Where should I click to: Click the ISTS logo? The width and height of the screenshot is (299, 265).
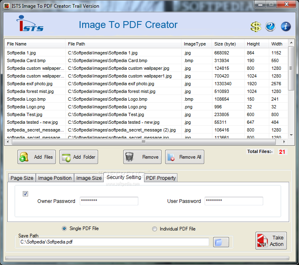(x=30, y=24)
